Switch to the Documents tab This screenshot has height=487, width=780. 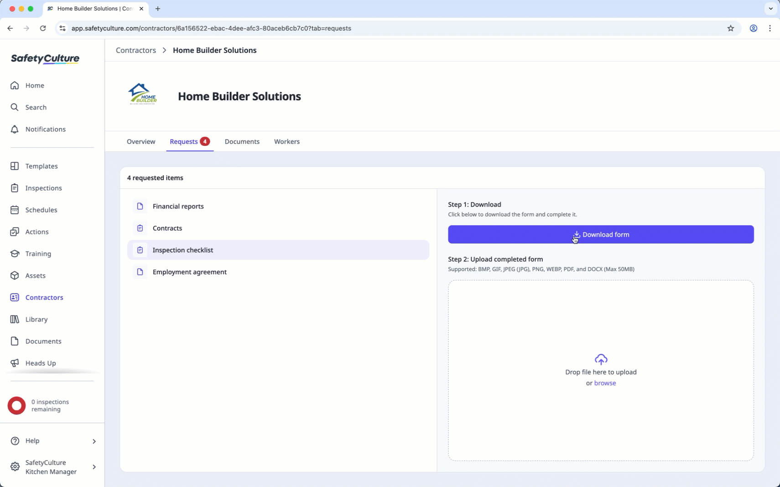click(242, 141)
